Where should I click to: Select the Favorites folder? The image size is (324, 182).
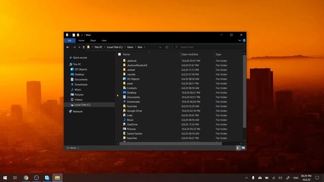click(132, 106)
